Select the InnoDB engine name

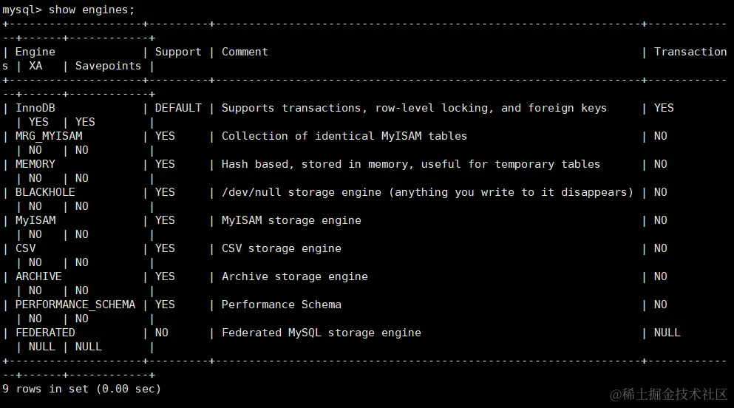click(35, 108)
